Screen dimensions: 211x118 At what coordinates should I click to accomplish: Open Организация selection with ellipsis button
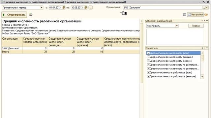coord(204,8)
